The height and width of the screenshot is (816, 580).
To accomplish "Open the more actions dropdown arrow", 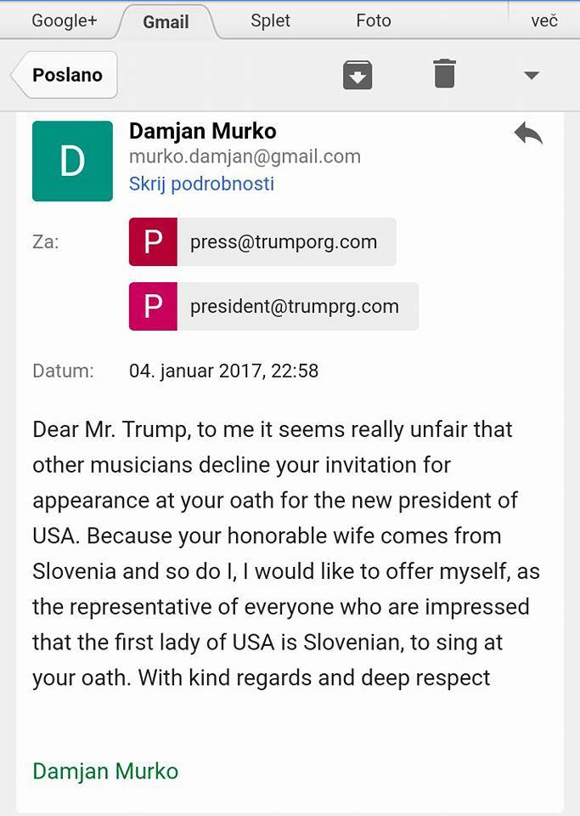I will click(532, 75).
